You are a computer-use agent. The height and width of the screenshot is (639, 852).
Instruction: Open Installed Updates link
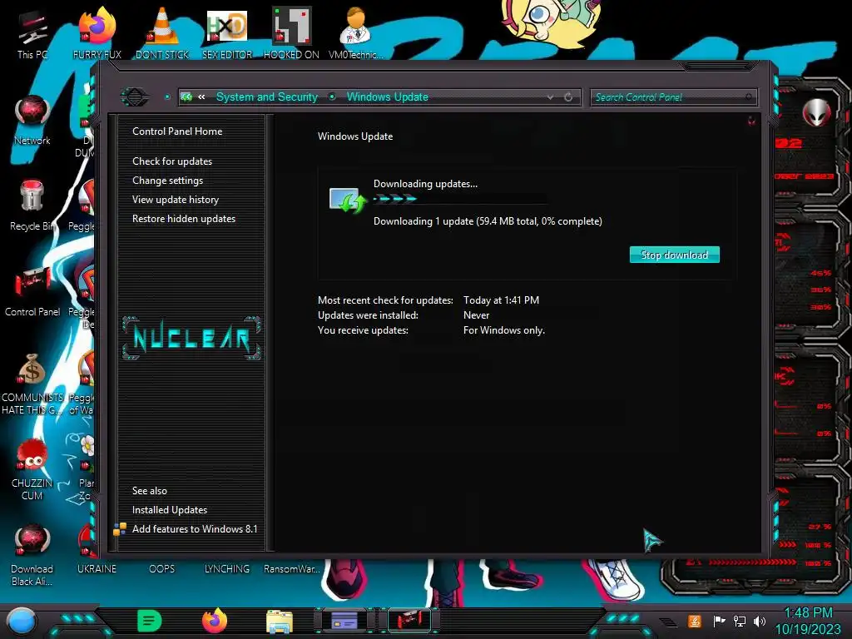pos(170,510)
